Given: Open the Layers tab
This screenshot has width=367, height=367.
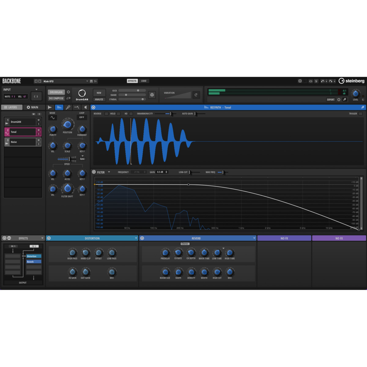Looking at the screenshot, I should click(12, 107).
